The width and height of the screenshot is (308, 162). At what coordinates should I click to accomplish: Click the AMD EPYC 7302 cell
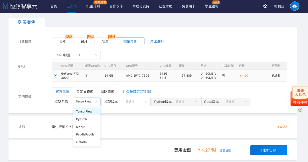point(137,75)
